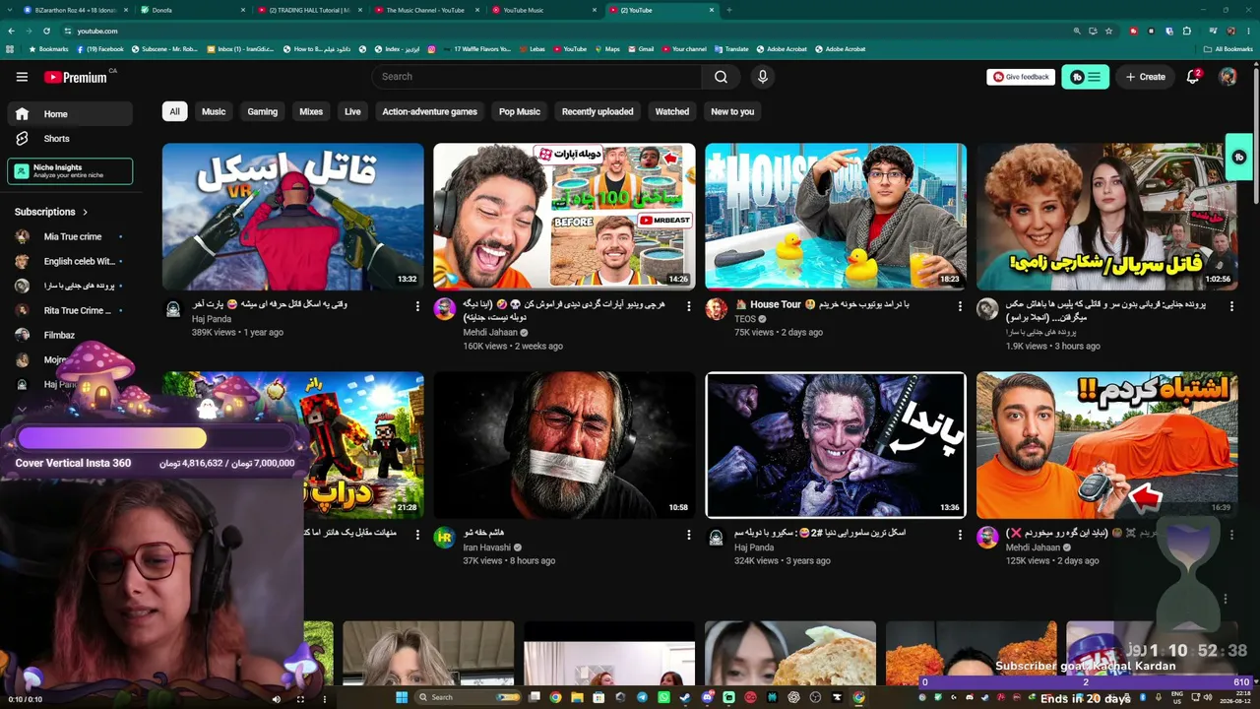Open File Explorer from the taskbar

[x=577, y=697]
